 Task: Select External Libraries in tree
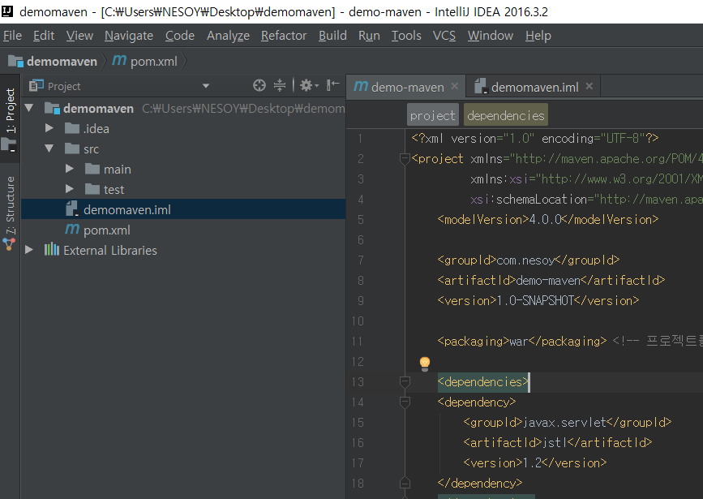[101, 251]
